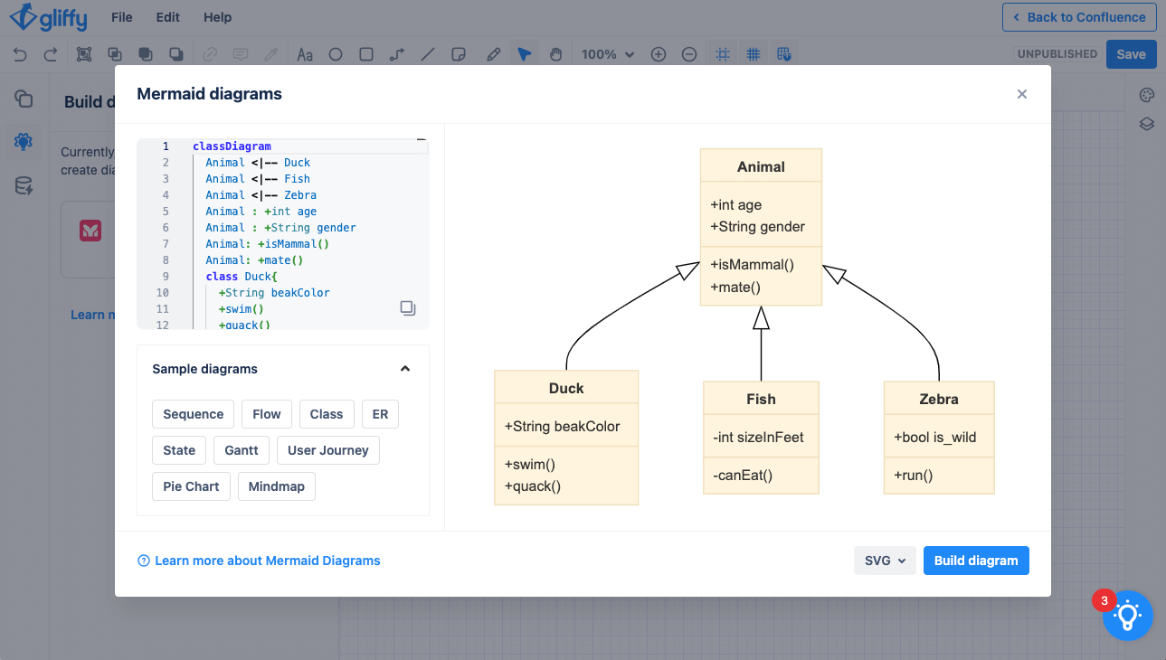
Task: Click into the classDiagram code editor line
Action: (232, 146)
